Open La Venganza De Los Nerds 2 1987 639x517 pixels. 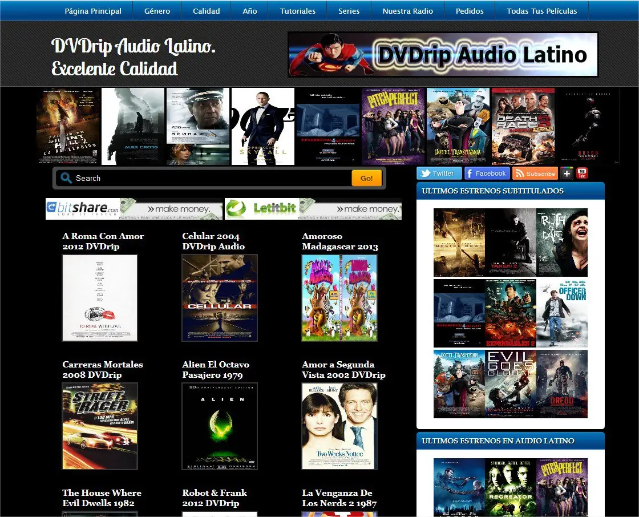click(x=339, y=498)
